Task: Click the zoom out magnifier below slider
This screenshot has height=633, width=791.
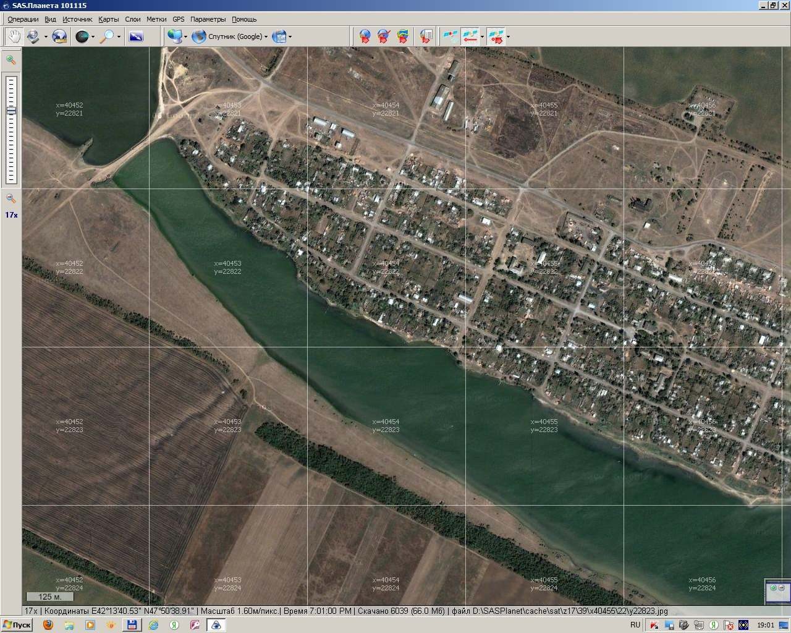Action: (11, 198)
